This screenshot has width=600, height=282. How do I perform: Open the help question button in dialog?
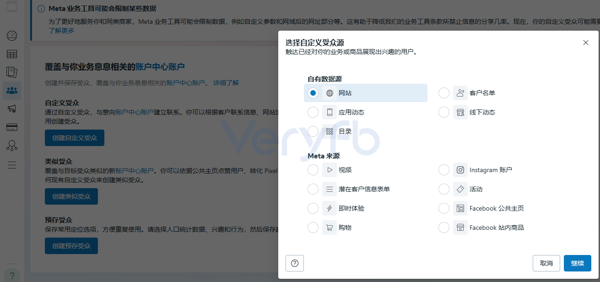coord(295,263)
